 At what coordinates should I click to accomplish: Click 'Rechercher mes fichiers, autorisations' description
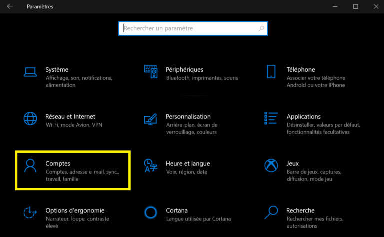[x=315, y=223]
